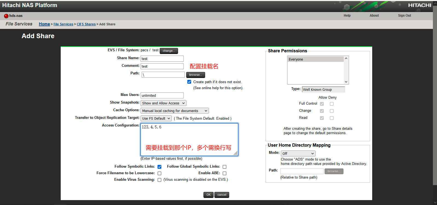Go to Home breadcrumb link
Viewport: 437px width, 205px height.
click(44, 24)
